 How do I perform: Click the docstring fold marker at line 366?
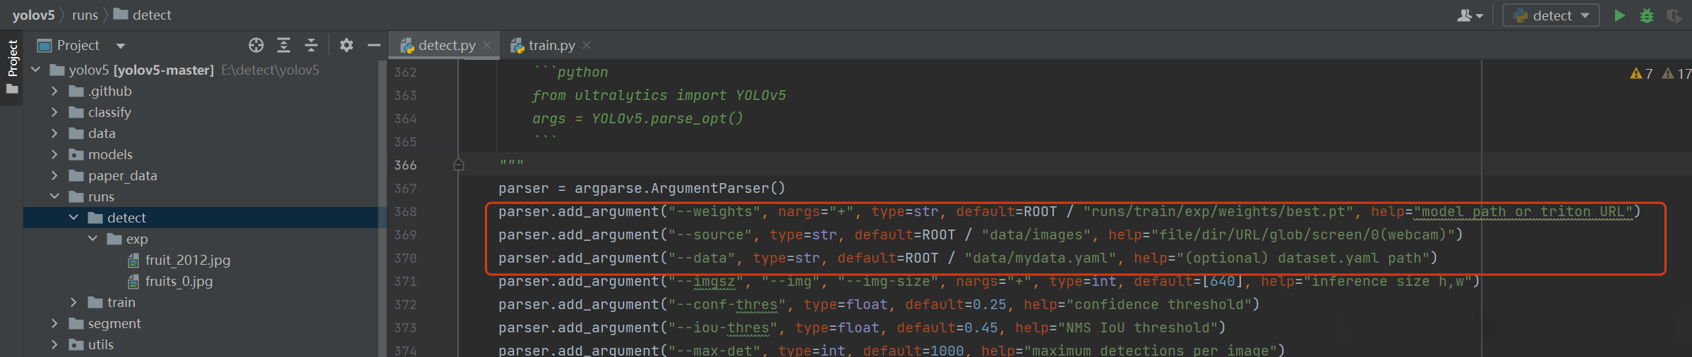tap(458, 165)
